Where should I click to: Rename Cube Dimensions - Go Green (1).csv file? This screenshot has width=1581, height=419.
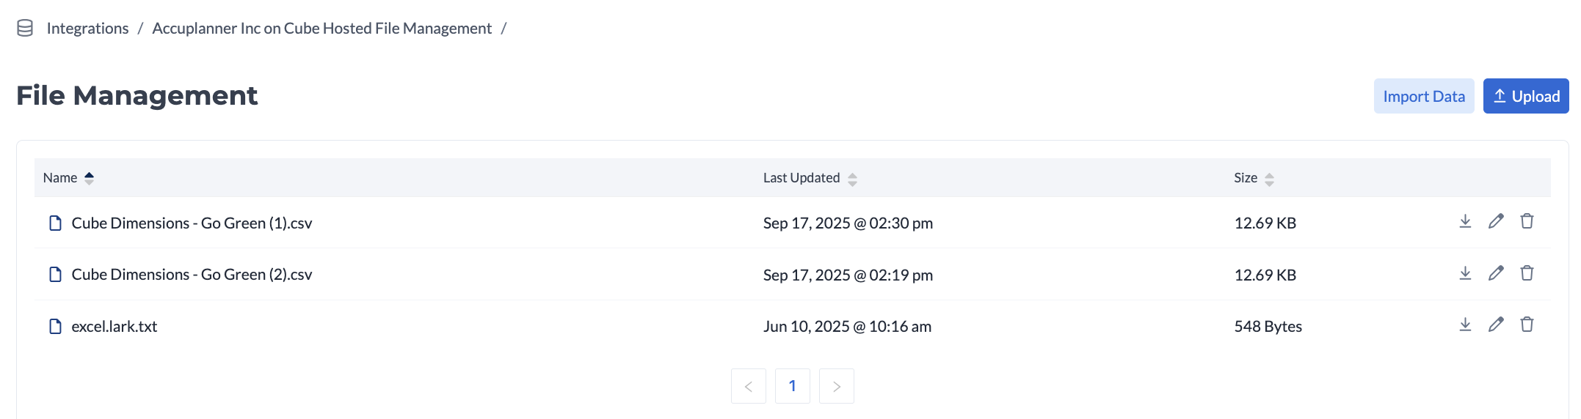pyautogui.click(x=1496, y=221)
